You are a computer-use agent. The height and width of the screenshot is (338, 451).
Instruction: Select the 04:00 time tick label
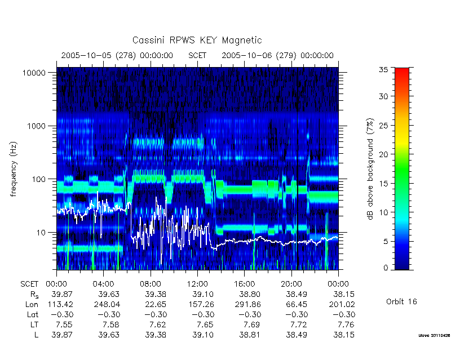[103, 284]
